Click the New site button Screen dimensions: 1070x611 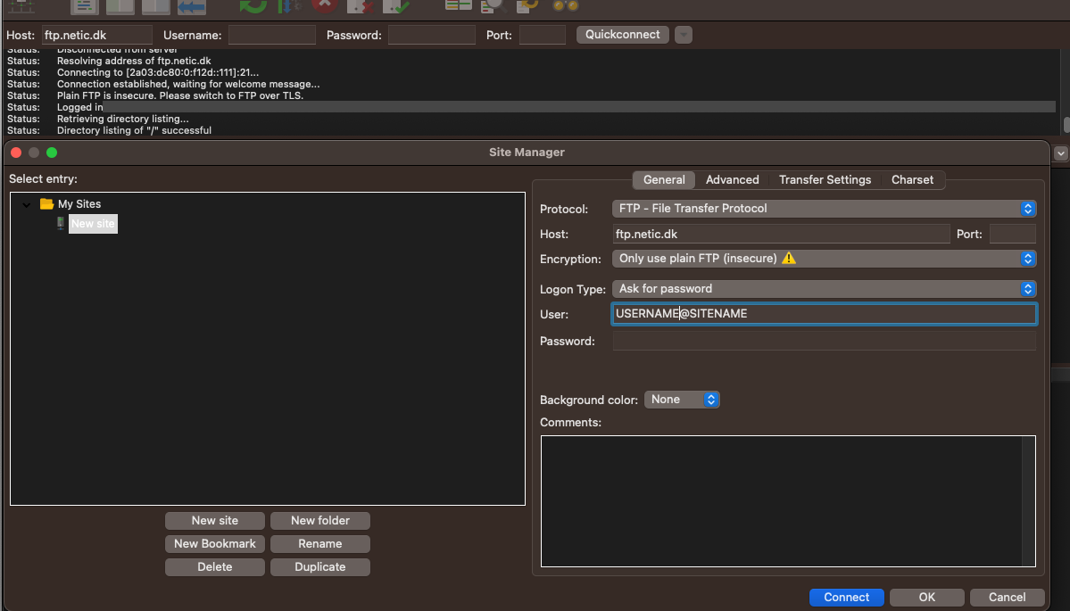pos(215,521)
